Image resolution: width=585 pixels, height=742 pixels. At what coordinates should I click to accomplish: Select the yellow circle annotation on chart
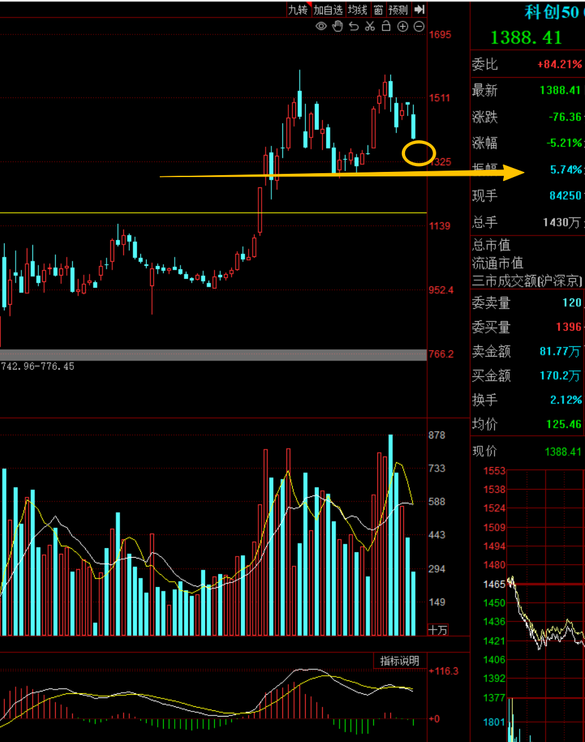click(x=419, y=153)
